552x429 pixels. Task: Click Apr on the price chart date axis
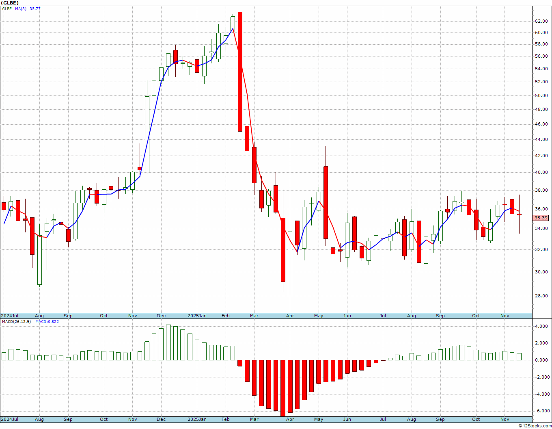[290, 316]
